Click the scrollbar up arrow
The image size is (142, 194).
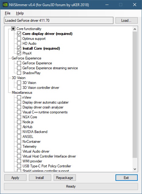tap(135, 29)
